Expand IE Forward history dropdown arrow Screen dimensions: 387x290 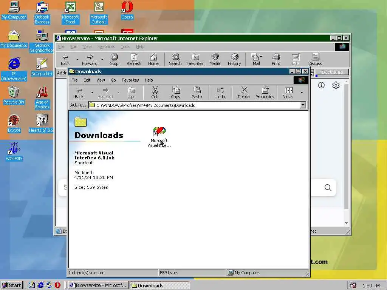(x=102, y=59)
